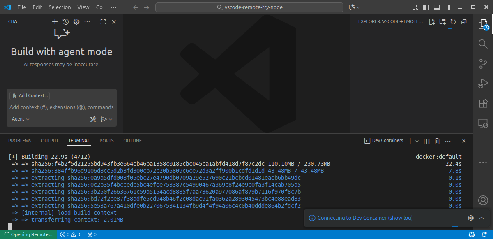This screenshot has width=493, height=239.
Task: Open the Edit menu
Action: coord(37,7)
